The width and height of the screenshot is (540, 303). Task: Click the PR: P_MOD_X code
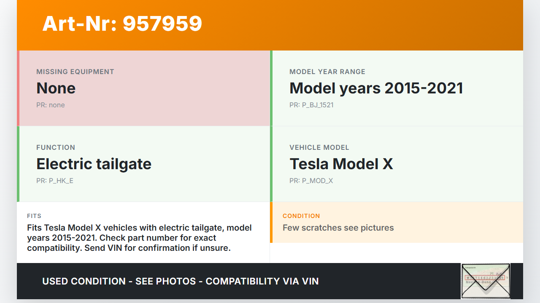click(x=311, y=181)
